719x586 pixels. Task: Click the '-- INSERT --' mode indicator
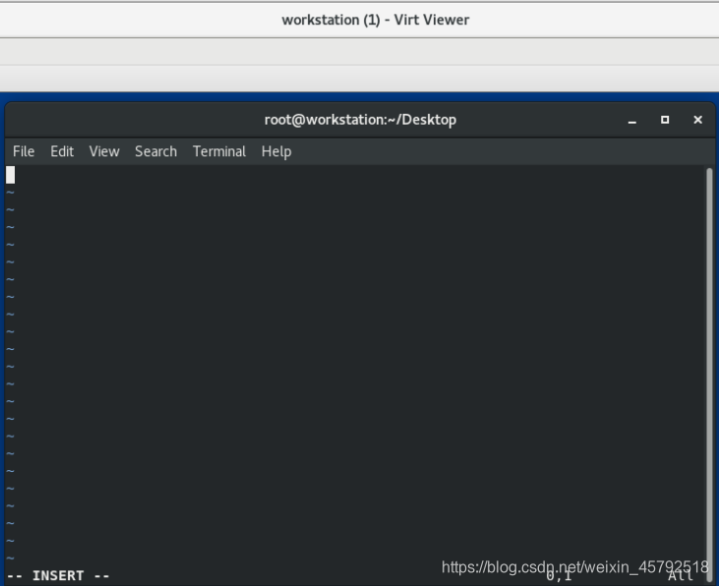pyautogui.click(x=58, y=575)
